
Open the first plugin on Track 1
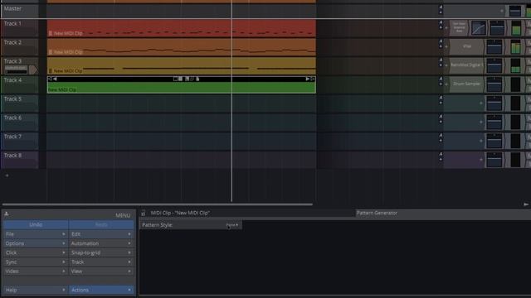459,27
